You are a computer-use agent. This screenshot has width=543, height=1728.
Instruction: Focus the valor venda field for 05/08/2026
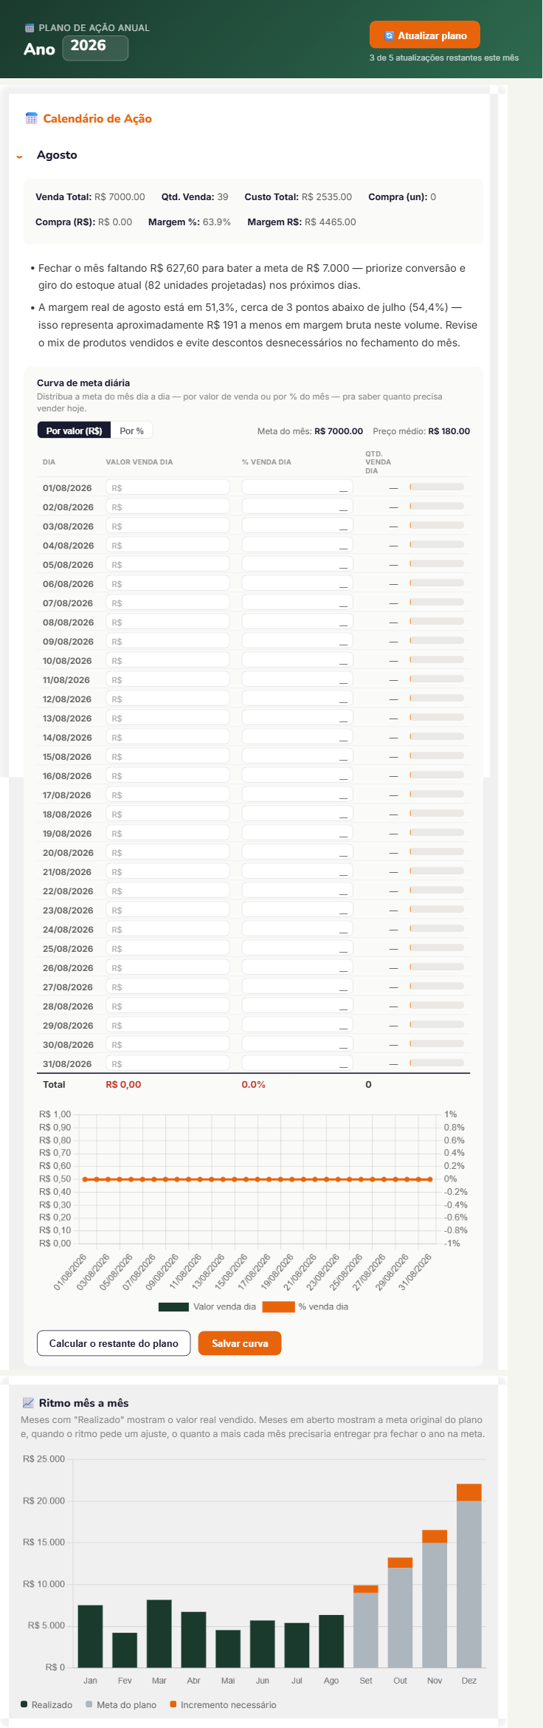click(x=167, y=564)
